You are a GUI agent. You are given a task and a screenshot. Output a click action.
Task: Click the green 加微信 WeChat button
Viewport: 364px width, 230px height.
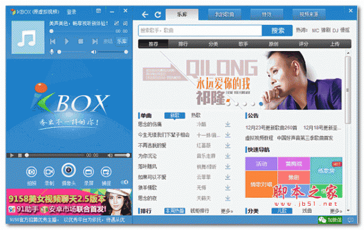point(330,220)
